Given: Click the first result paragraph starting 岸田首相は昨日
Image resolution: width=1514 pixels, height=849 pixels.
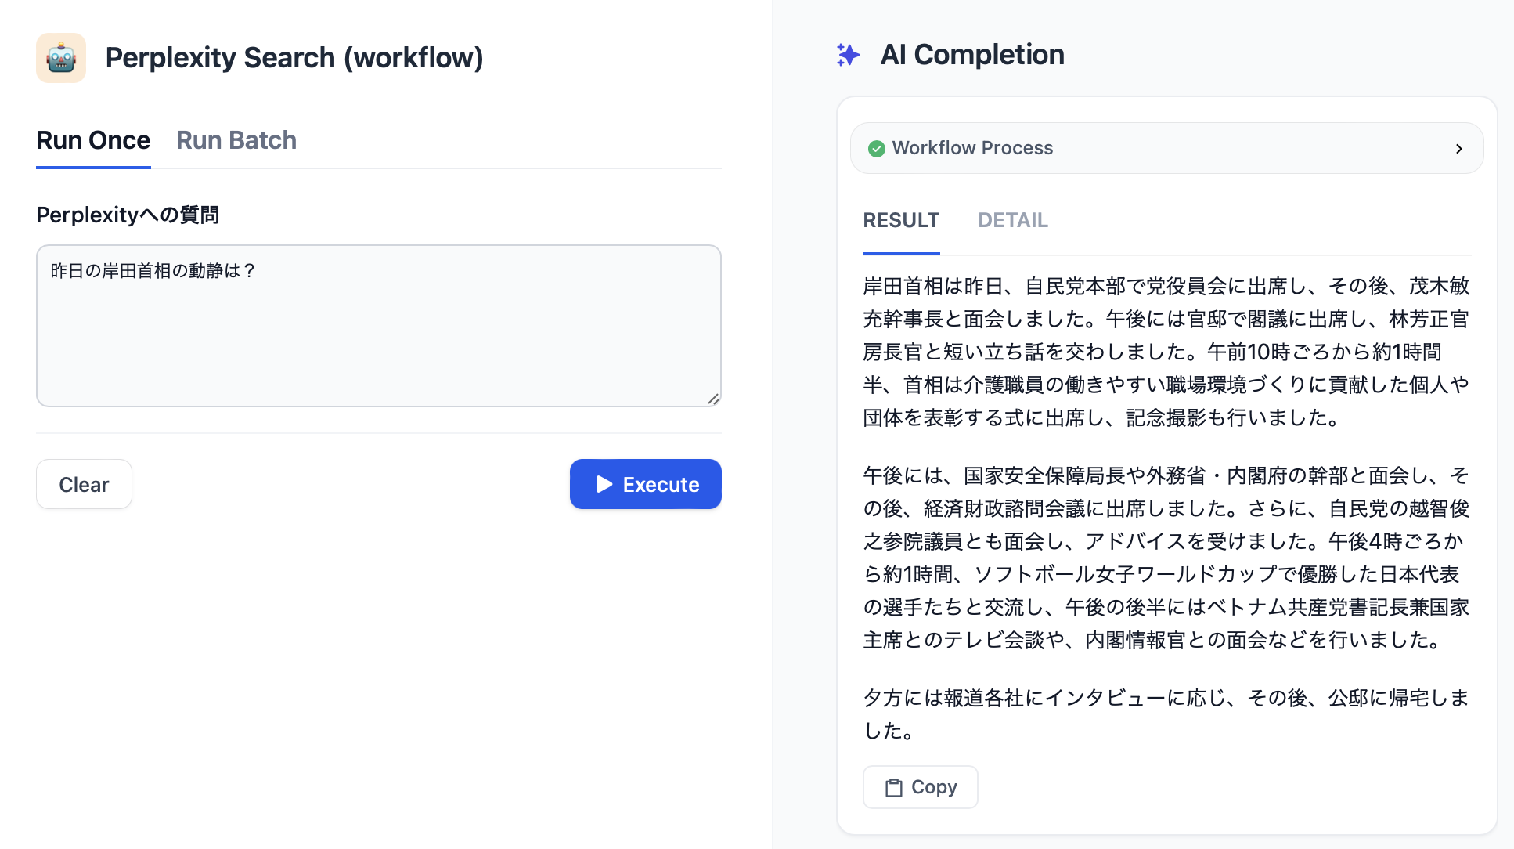Looking at the screenshot, I should pos(1166,352).
